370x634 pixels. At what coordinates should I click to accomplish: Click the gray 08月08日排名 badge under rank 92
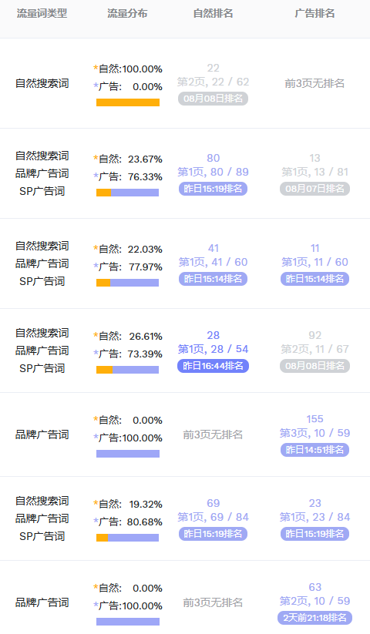click(x=314, y=366)
